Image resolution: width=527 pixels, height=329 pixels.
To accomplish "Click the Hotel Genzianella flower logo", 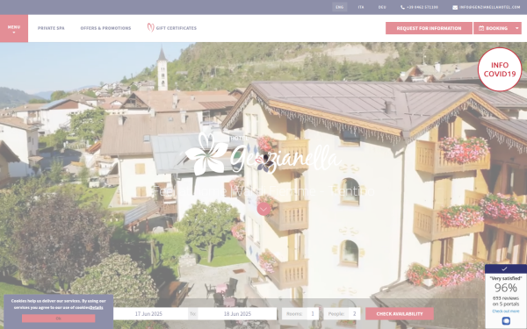I will click(206, 154).
